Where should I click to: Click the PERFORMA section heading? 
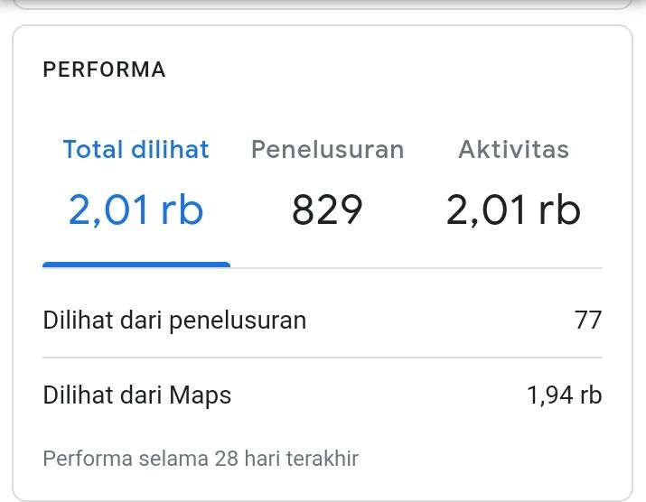coord(104,70)
